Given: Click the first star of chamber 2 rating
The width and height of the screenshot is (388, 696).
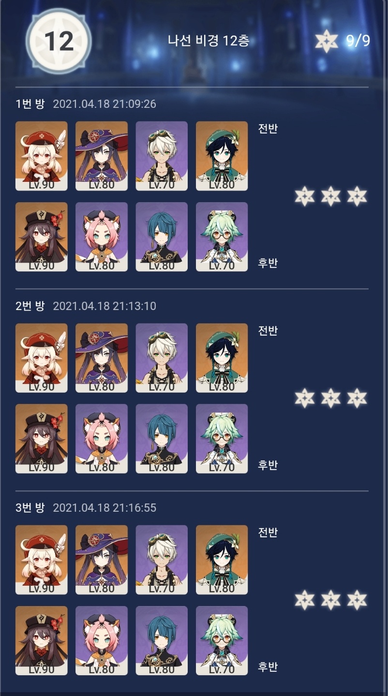Looking at the screenshot, I should 305,398.
